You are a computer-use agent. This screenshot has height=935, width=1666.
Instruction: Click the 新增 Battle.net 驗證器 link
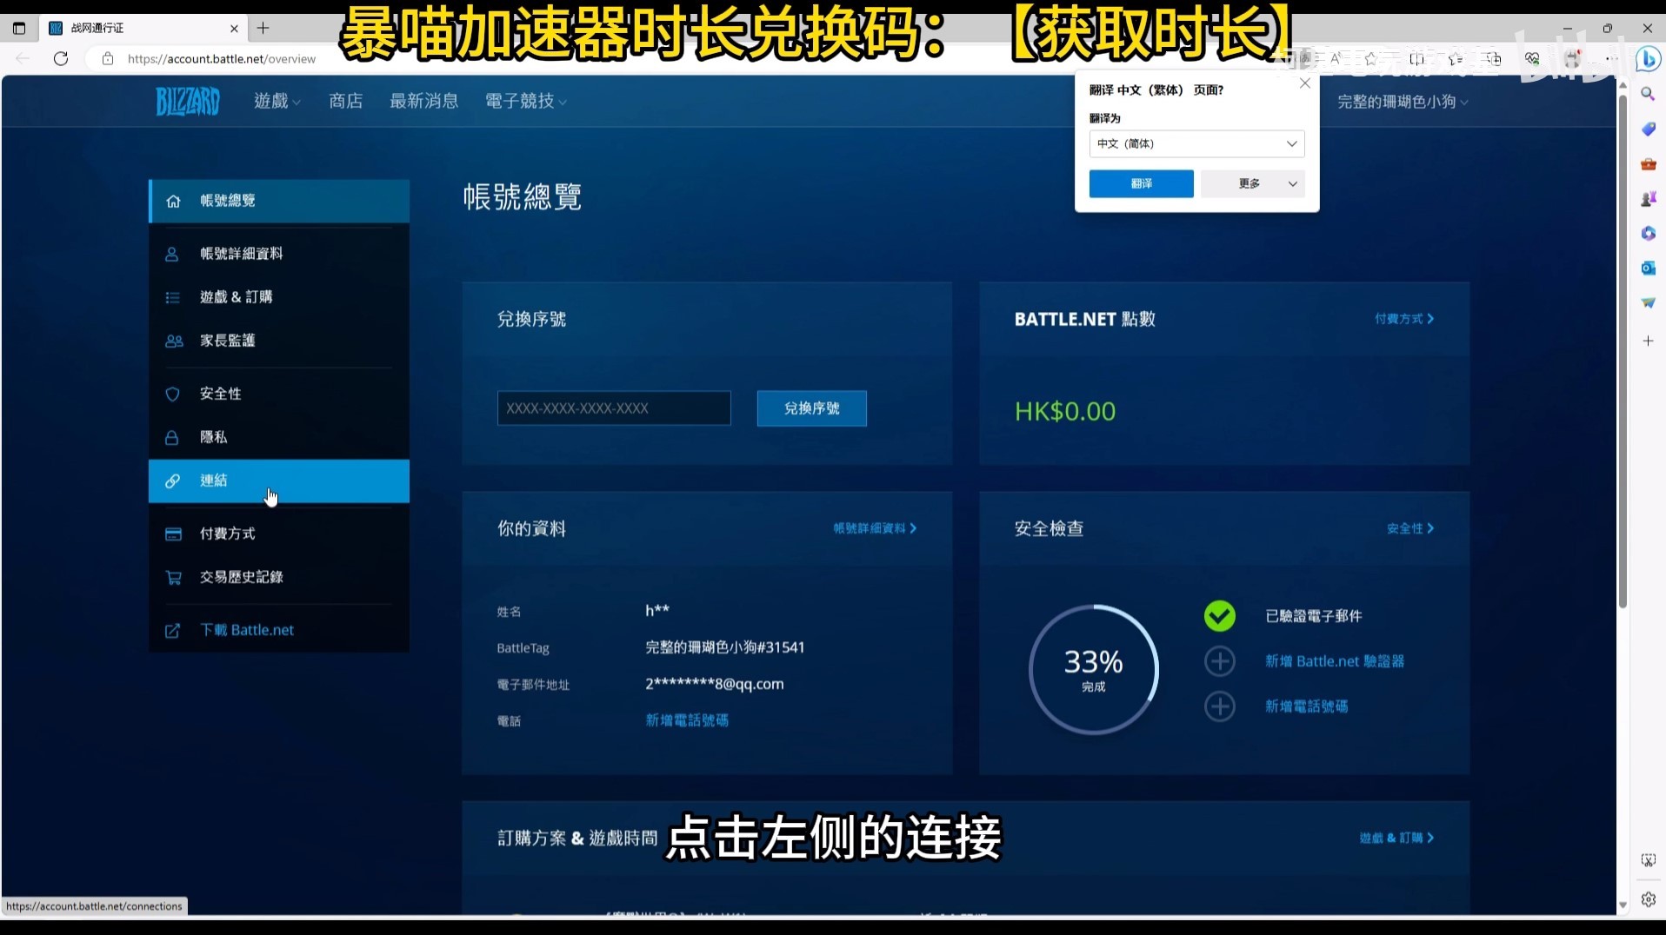(x=1335, y=661)
